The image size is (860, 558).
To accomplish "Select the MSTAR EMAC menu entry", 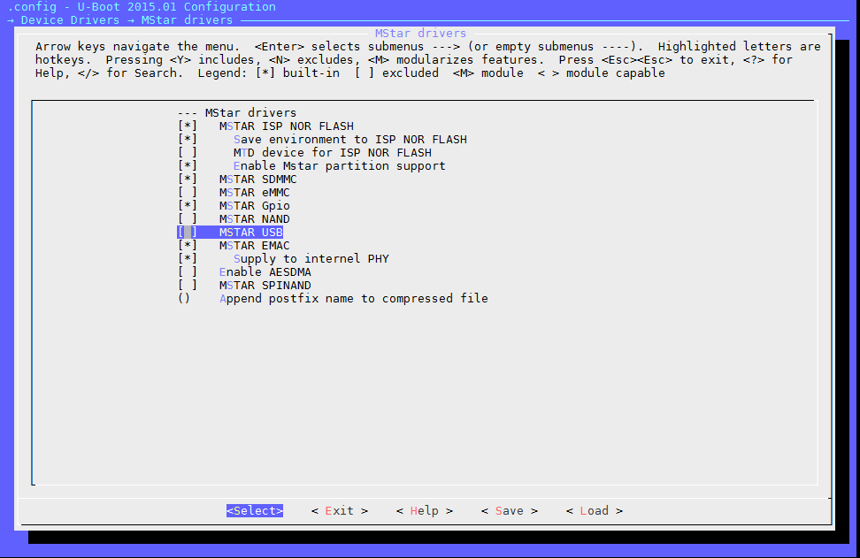I will click(254, 246).
